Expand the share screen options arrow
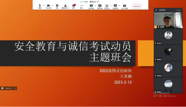Screen dimensions: 186x107 pos(95,5)
